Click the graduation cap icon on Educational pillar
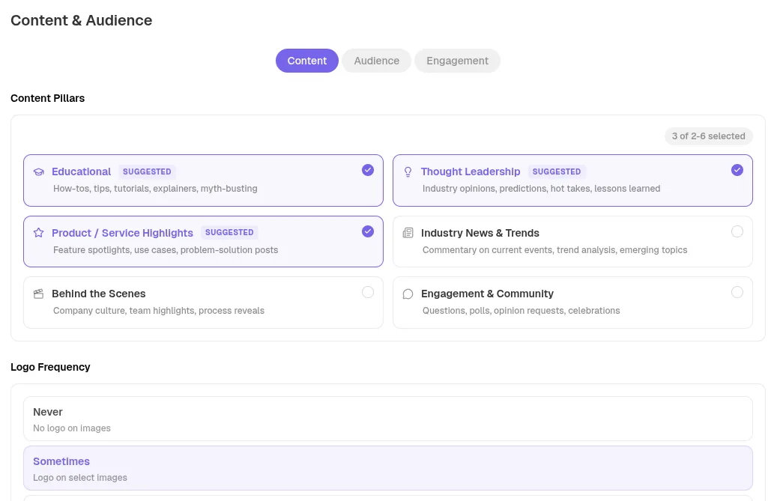 click(38, 171)
